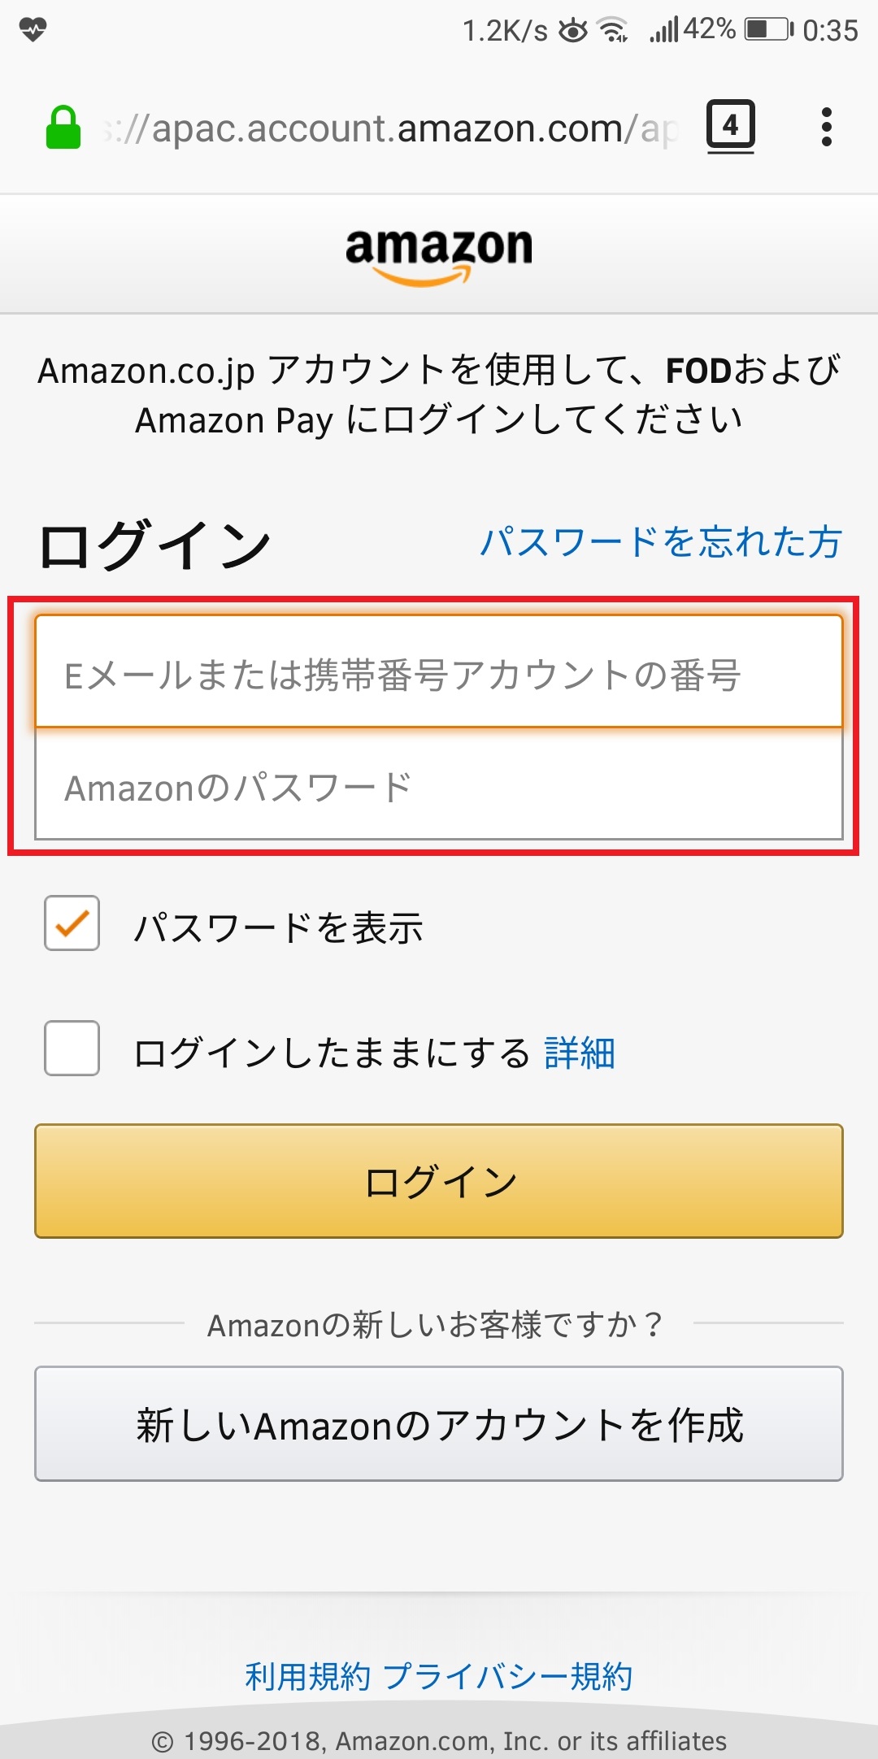Tap the battery indicator icon
The width and height of the screenshot is (878, 1759).
(769, 30)
